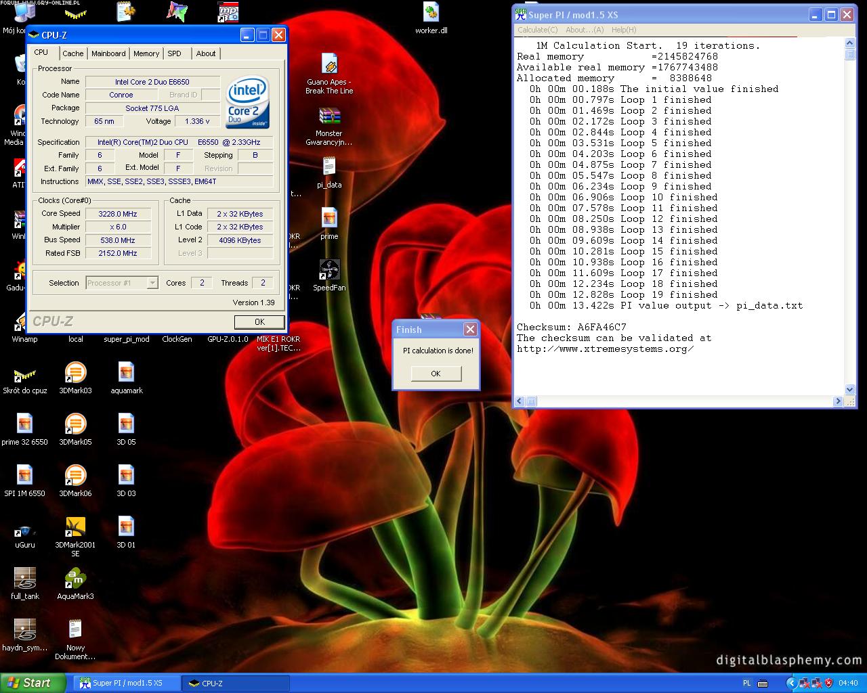
Task: Click OK in the CPU-Z window
Action: (259, 321)
